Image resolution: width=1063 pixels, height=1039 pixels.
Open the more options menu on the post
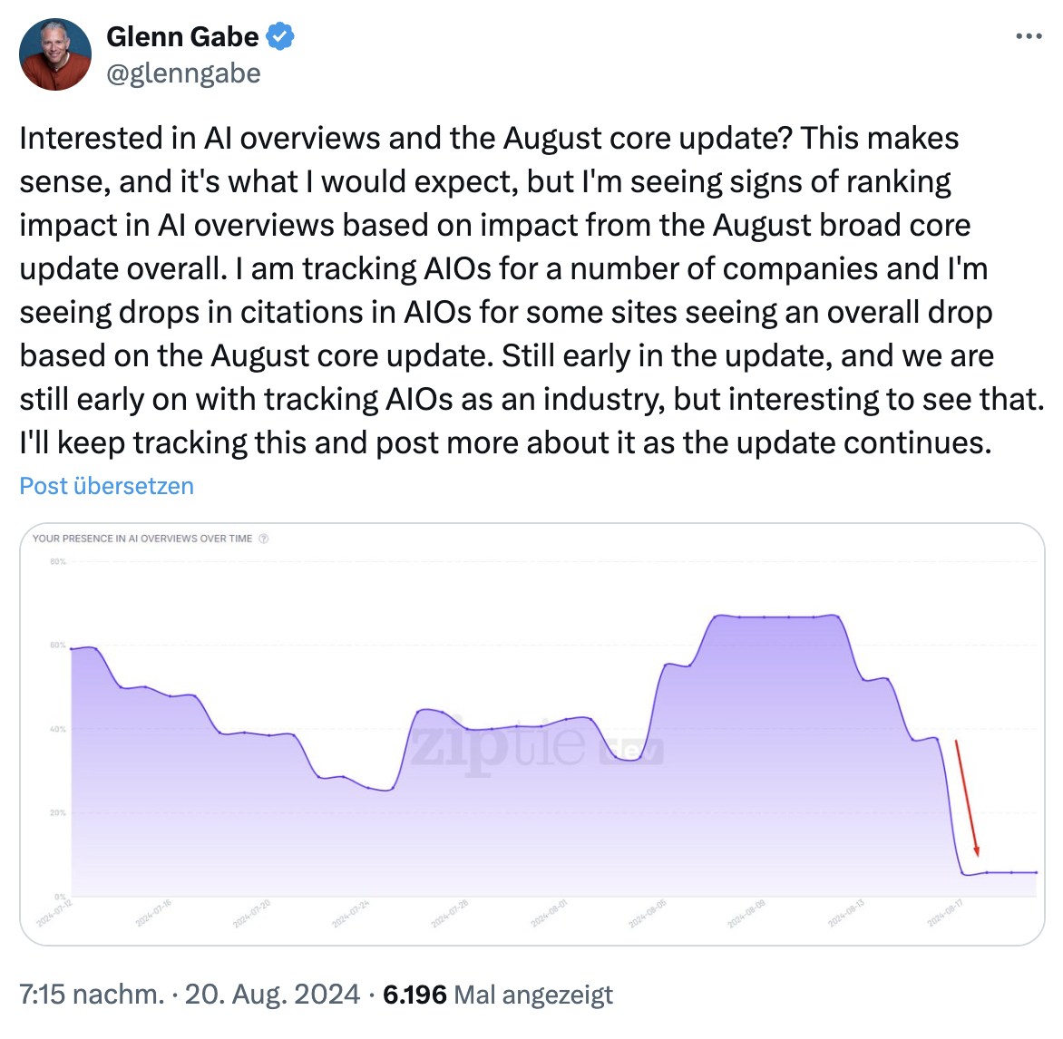pyautogui.click(x=1028, y=34)
